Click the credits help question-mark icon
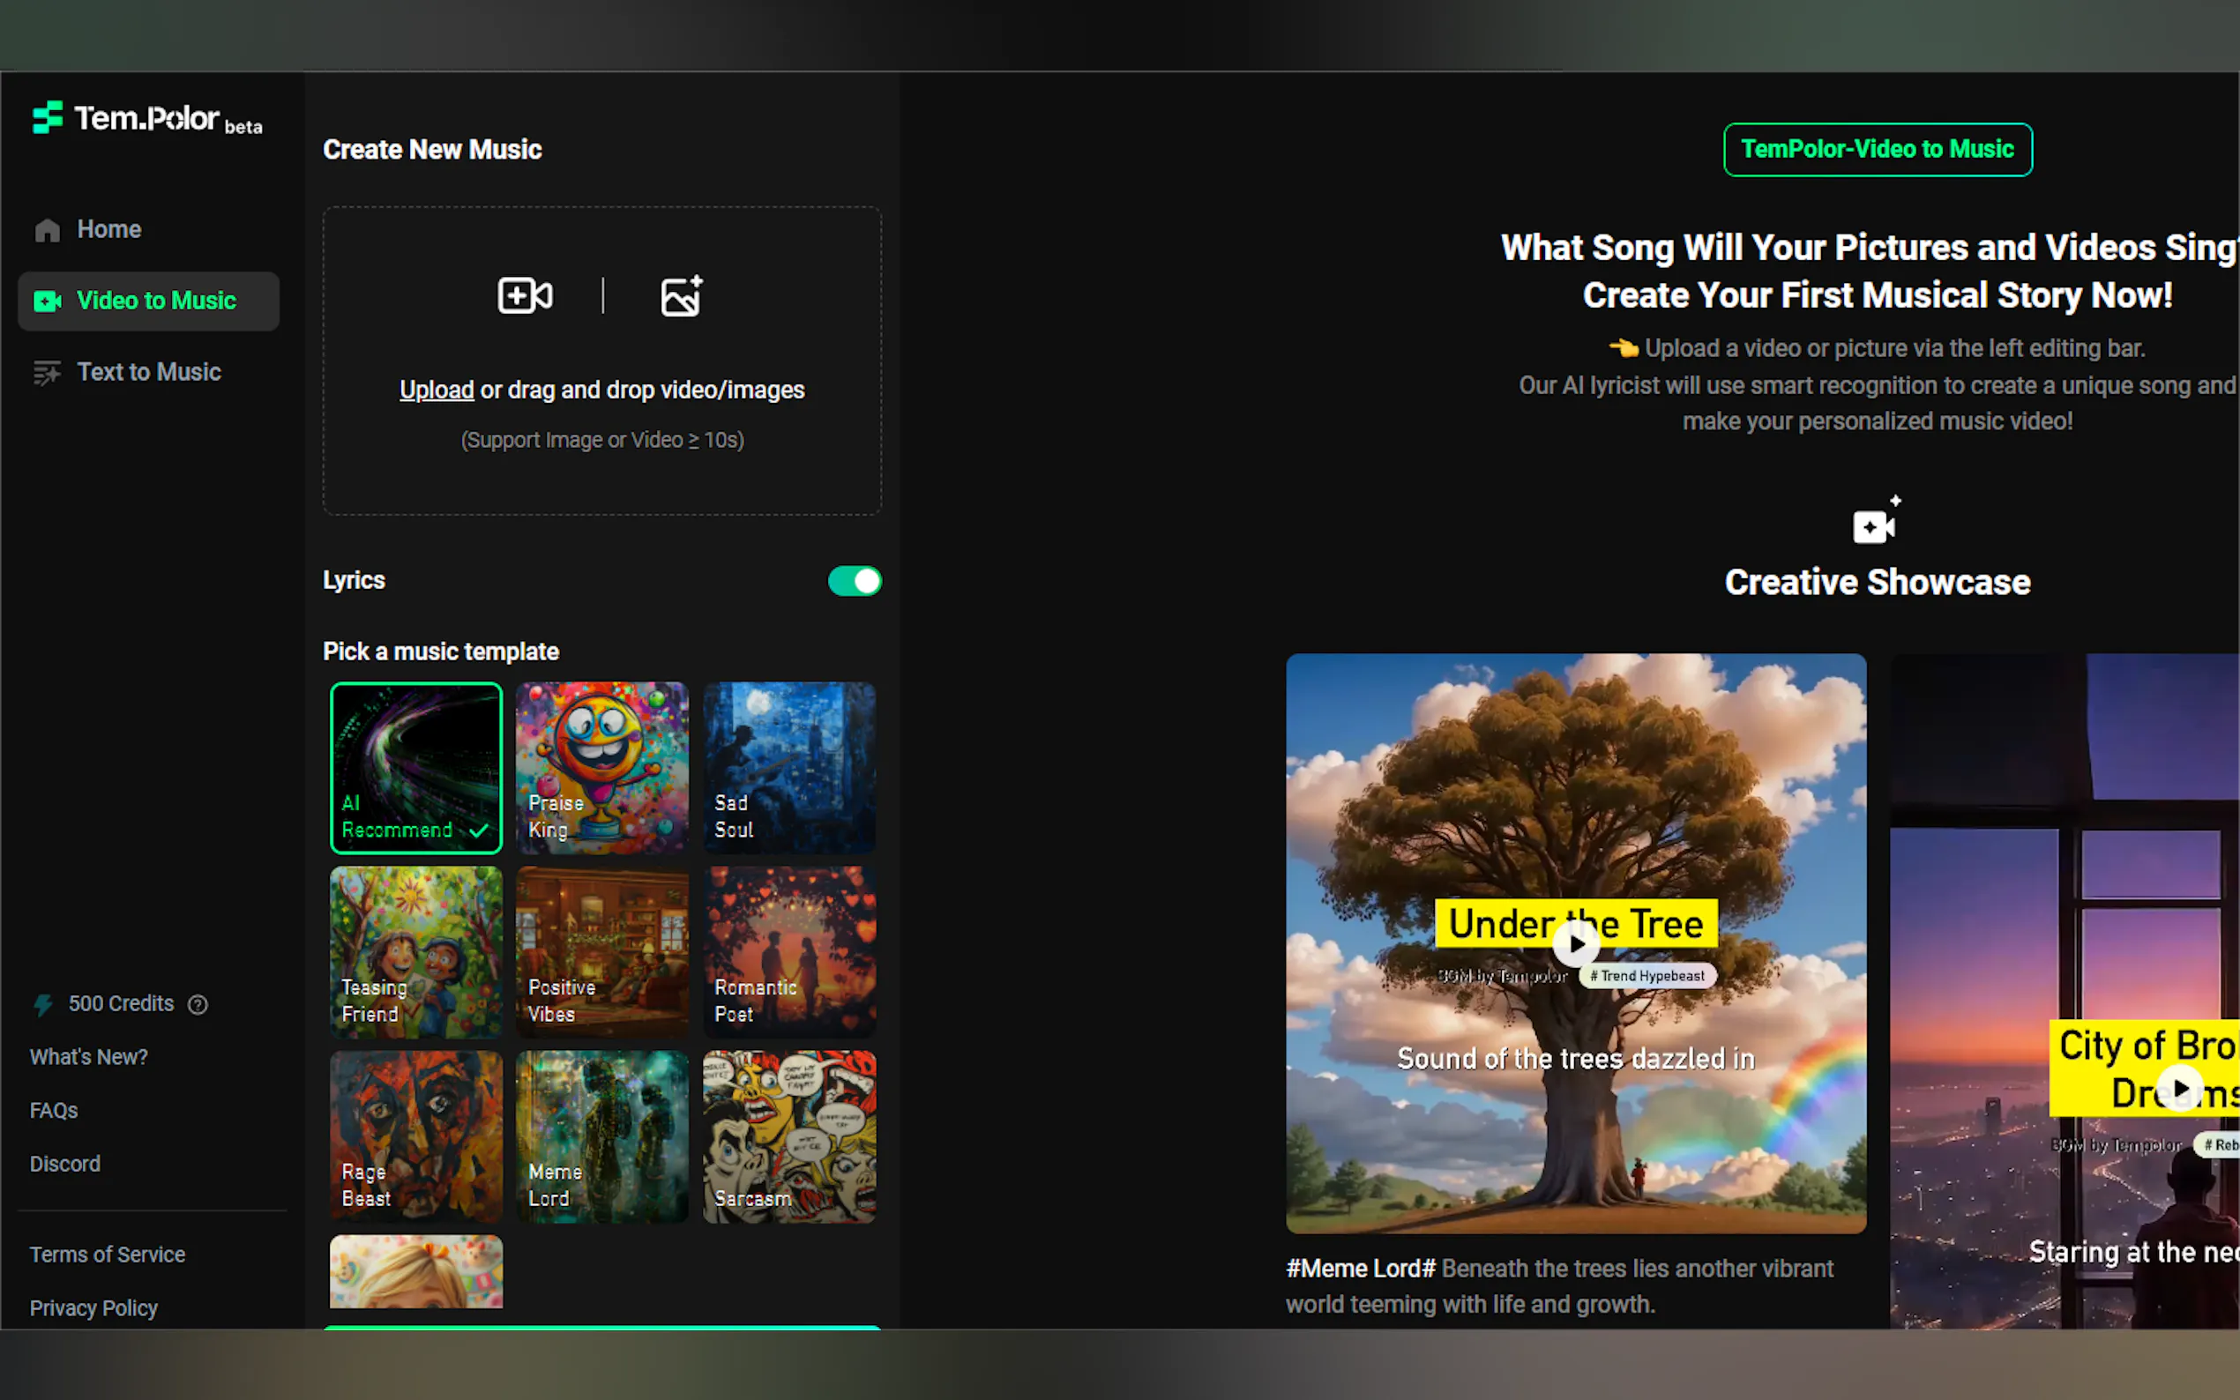The height and width of the screenshot is (1400, 2240). point(198,1005)
